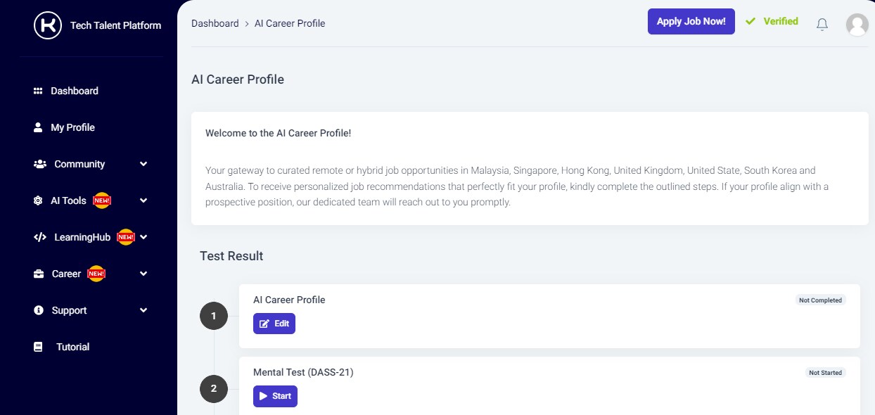875x415 pixels.
Task: Click the Tutorial book icon
Action: [38, 347]
